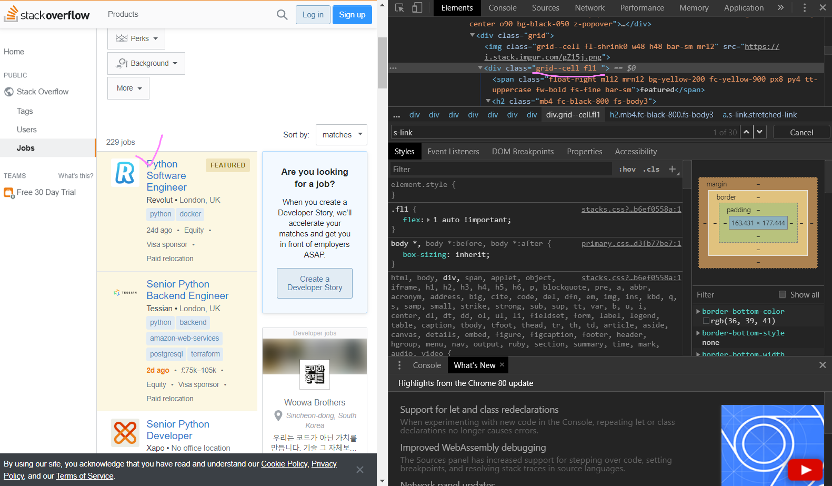Click the Woowa Brothers logo image
Viewport: 832px width, 486px height.
click(x=315, y=374)
